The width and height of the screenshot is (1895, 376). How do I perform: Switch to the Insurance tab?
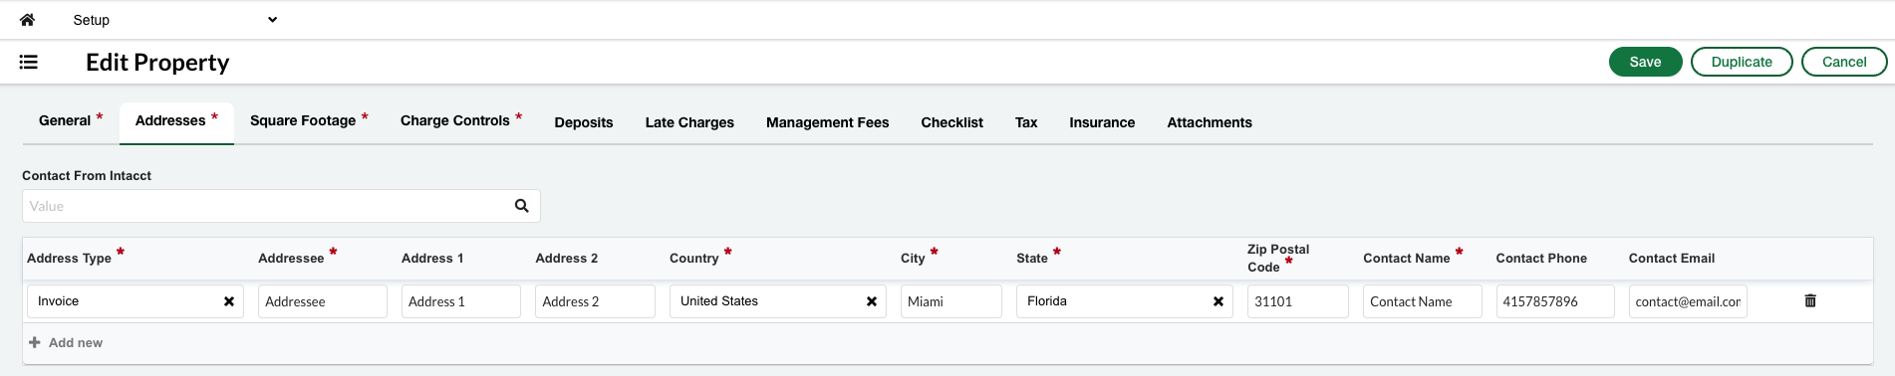click(1102, 122)
